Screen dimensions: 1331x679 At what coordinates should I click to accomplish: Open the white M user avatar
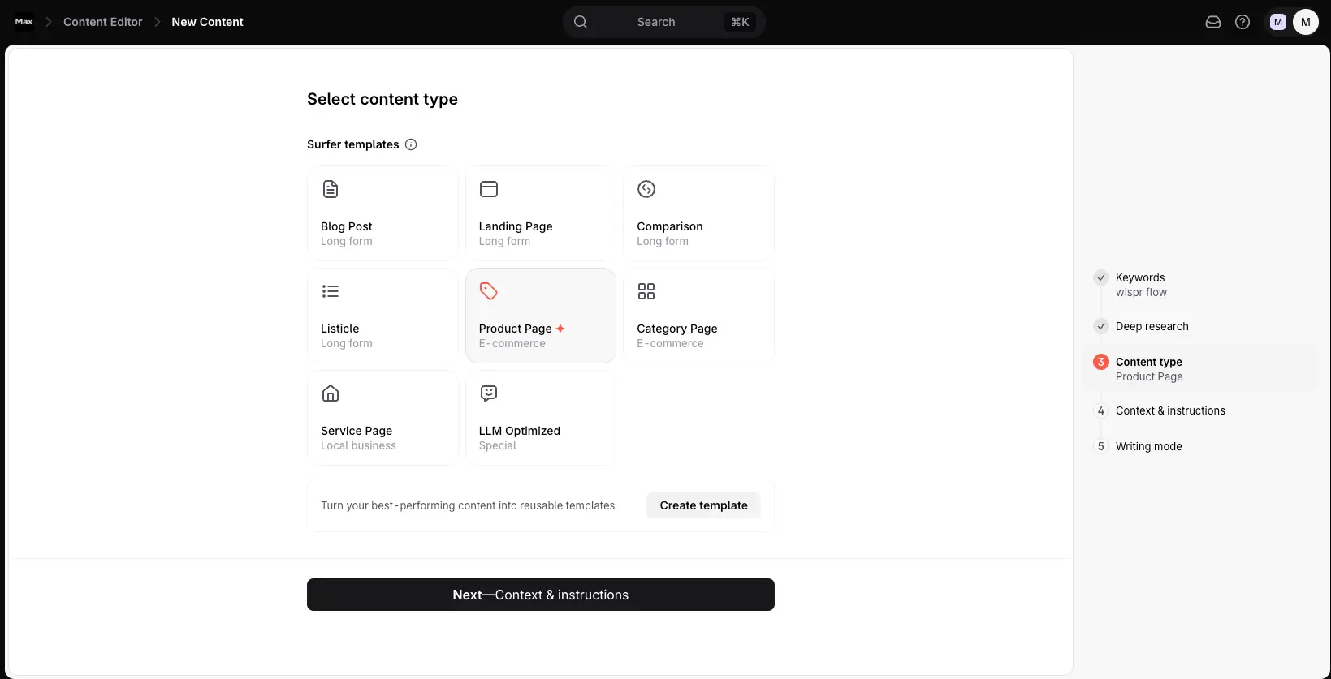pos(1306,22)
